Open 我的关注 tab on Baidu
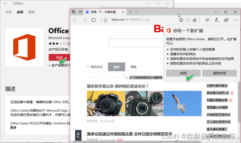The width and height of the screenshot is (241, 143). 95,67
